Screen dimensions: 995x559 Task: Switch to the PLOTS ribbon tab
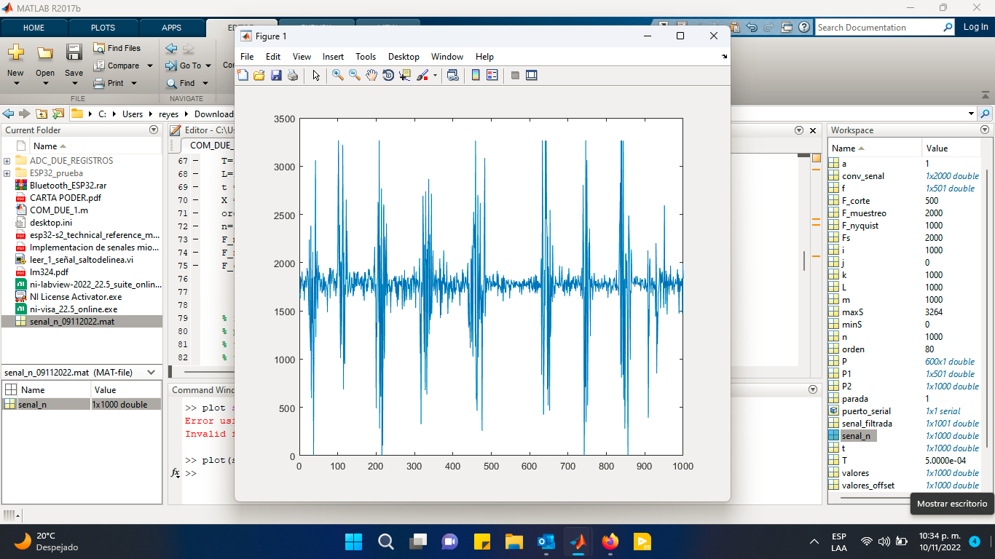(103, 28)
